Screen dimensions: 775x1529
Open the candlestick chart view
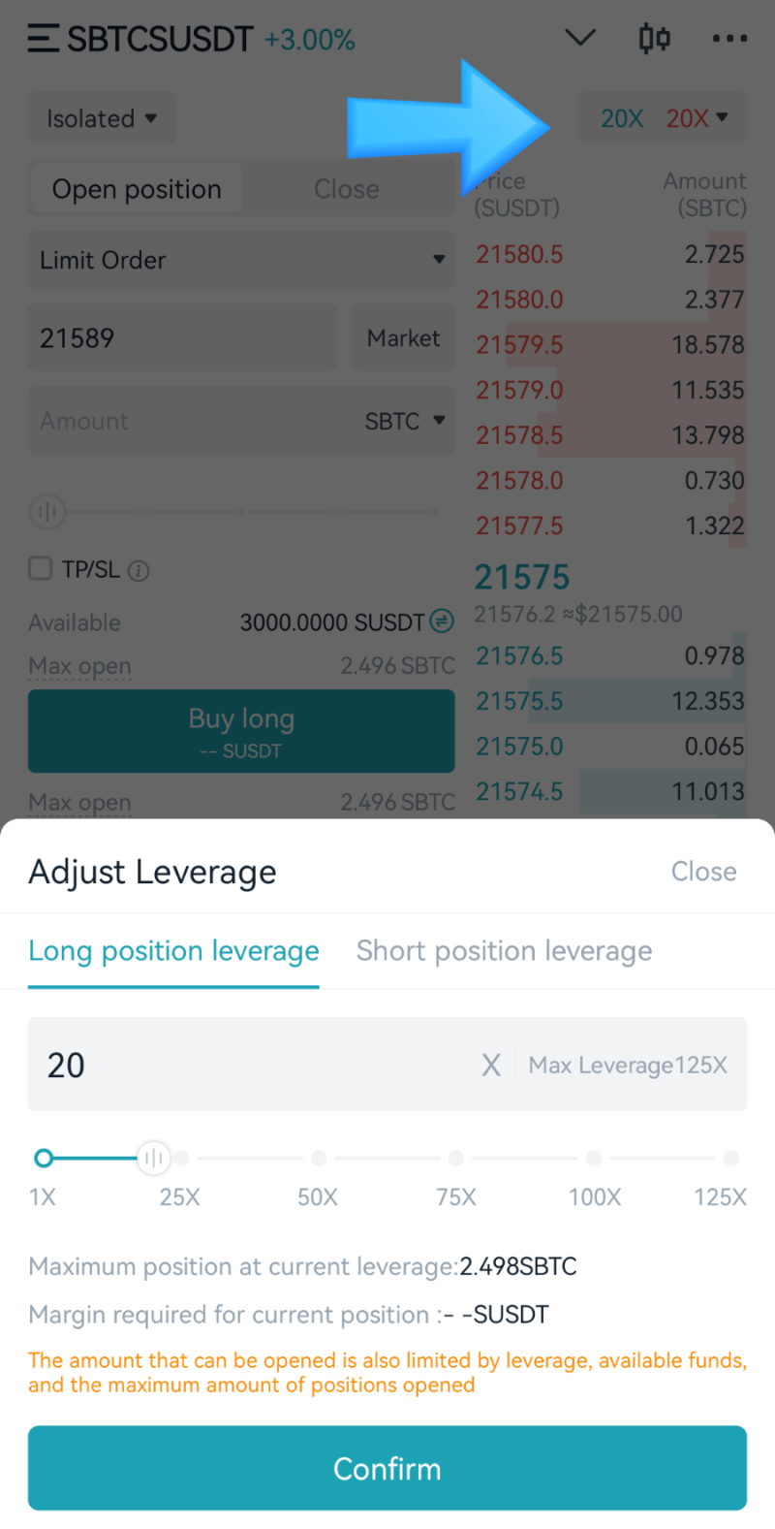point(654,39)
